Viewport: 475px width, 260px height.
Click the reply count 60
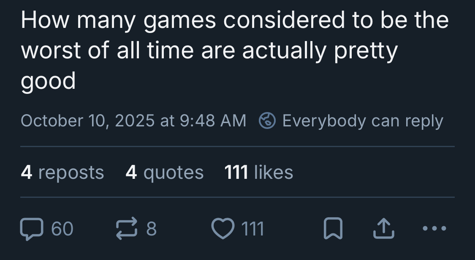[62, 229]
